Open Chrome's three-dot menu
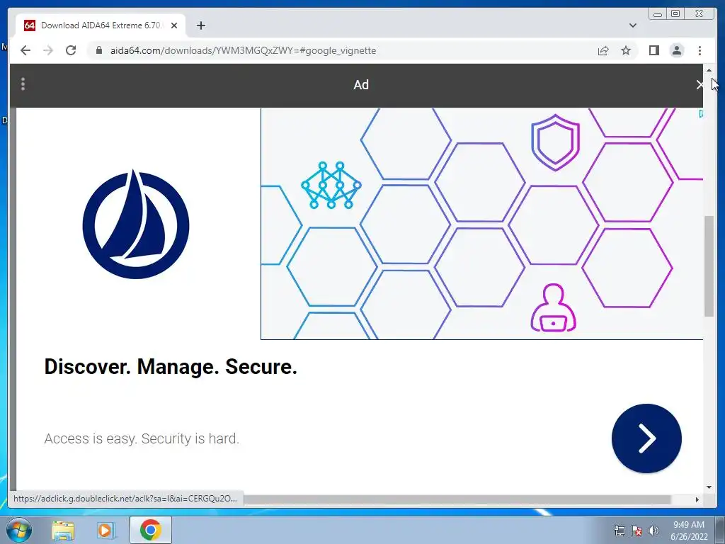Viewport: 725px width, 544px height. [x=700, y=50]
